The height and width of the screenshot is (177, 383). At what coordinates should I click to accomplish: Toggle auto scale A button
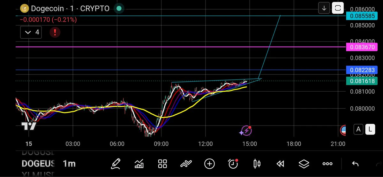[x=358, y=129]
